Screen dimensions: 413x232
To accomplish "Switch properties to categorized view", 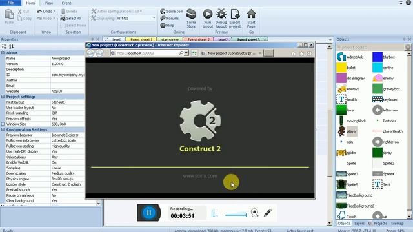I will (x=5, y=46).
